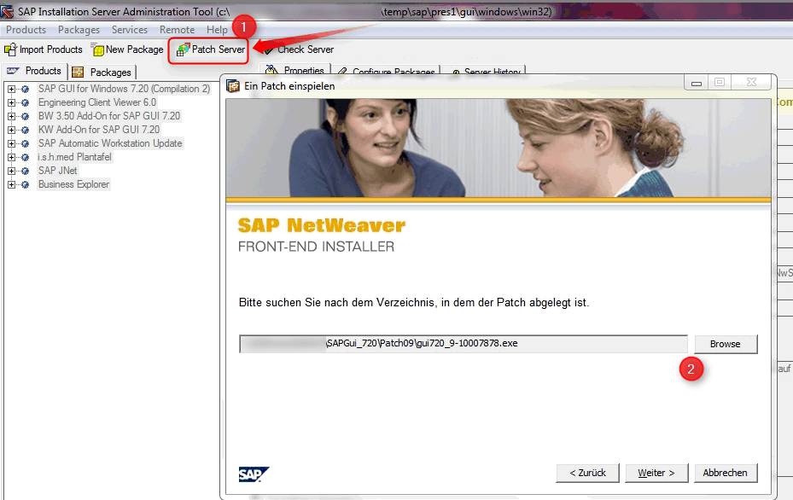Select SAP Automatic Workstation Update entry

pyautogui.click(x=110, y=143)
